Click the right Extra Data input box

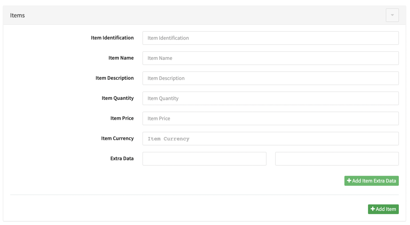pos(337,159)
